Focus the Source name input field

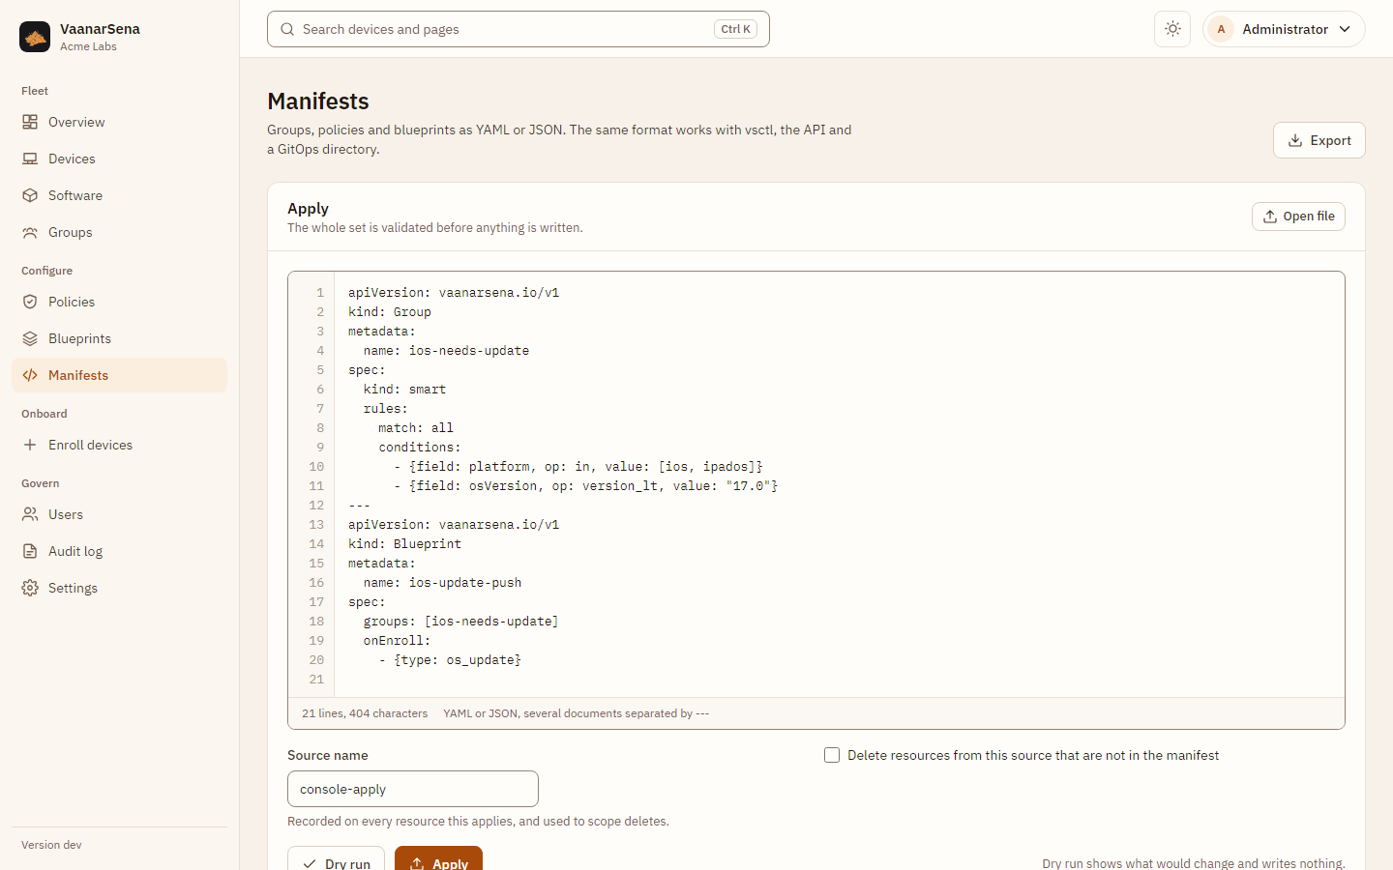coord(413,789)
